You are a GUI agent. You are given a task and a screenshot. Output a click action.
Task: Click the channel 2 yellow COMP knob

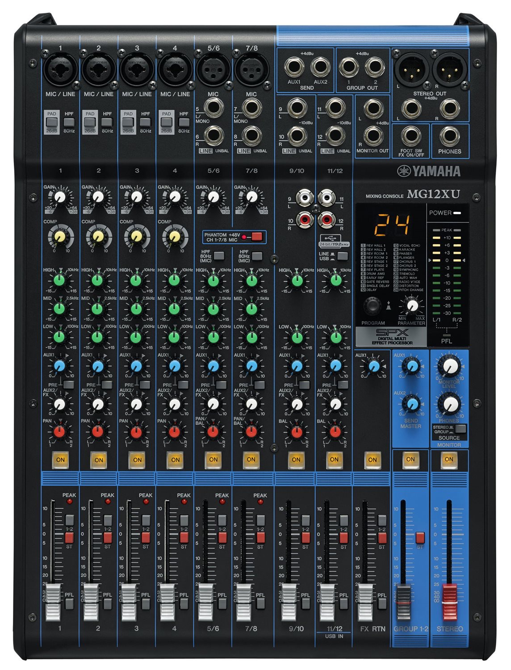[97, 235]
